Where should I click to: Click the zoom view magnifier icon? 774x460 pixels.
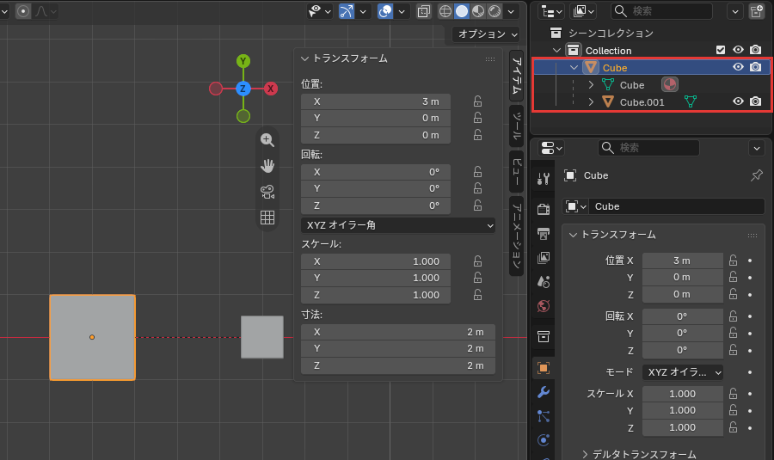click(267, 139)
